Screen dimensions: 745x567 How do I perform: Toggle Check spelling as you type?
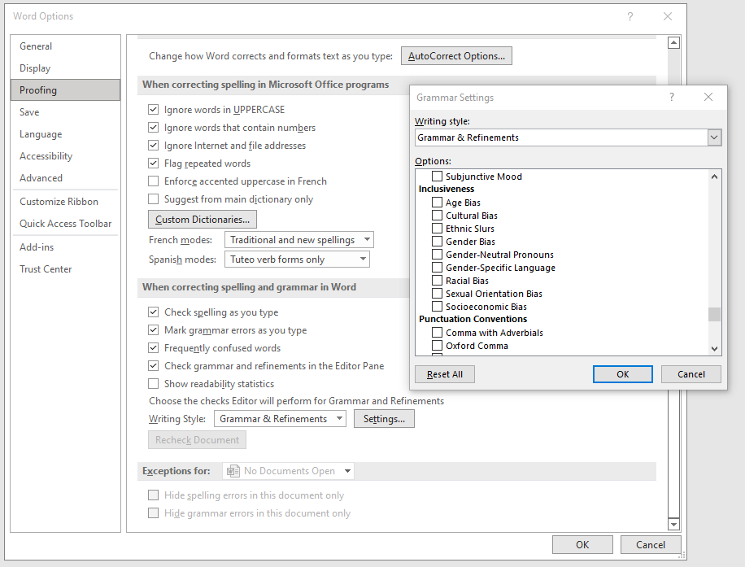coord(153,312)
